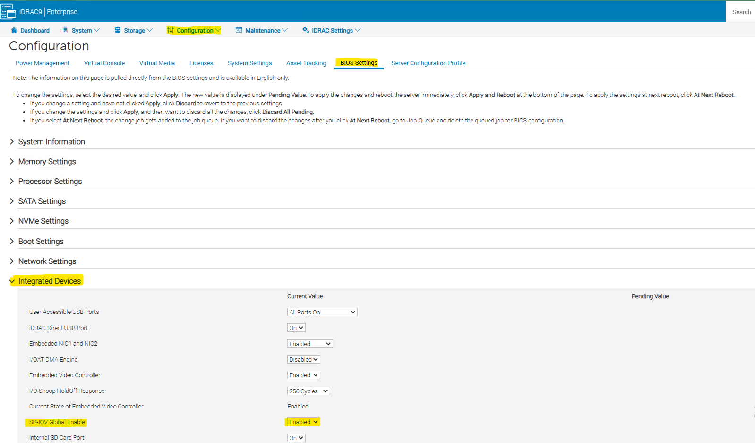Open the I/O Snoop HoldOff Response dropdown

tap(309, 391)
